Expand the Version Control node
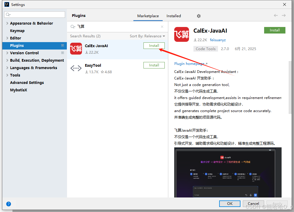Image resolution: width=294 pixels, height=212 pixels. point(7,53)
